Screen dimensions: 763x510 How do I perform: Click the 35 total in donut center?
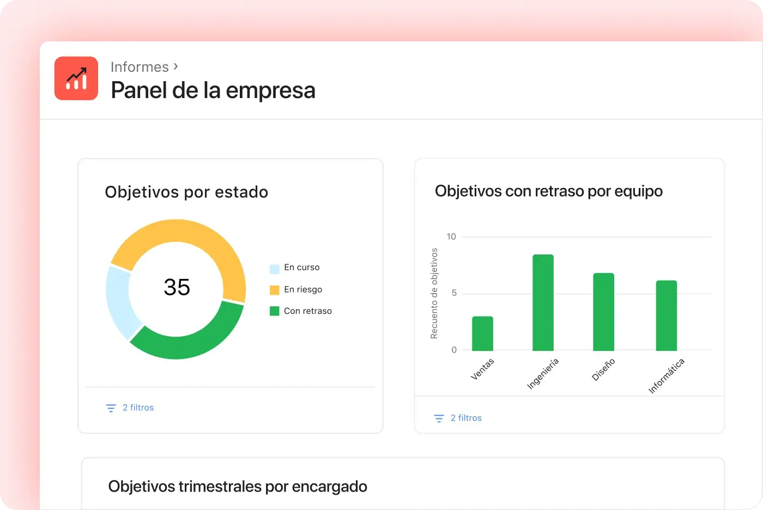177,287
